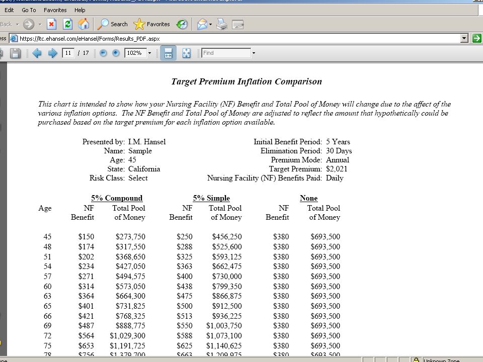Click the Premium Mode value 'Annual'
The height and width of the screenshot is (362, 483).
click(x=338, y=160)
